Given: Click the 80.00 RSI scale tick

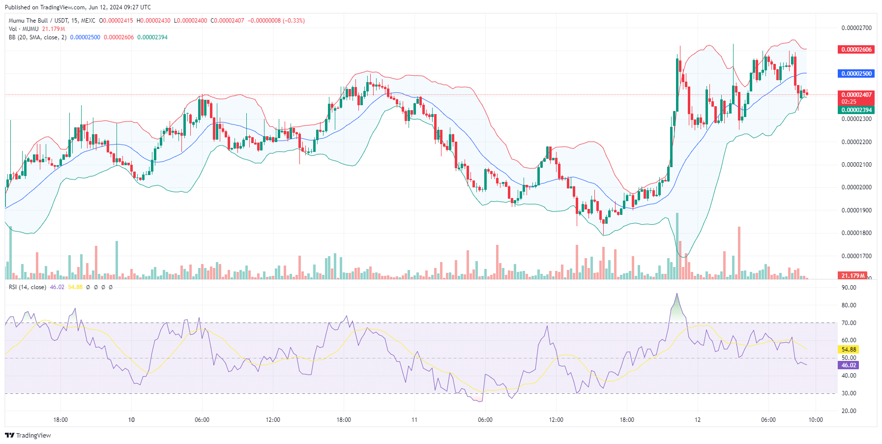Looking at the screenshot, I should (849, 305).
